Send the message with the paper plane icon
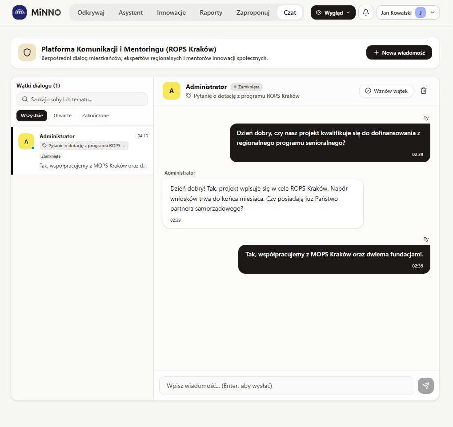This screenshot has width=453, height=427. [x=426, y=385]
